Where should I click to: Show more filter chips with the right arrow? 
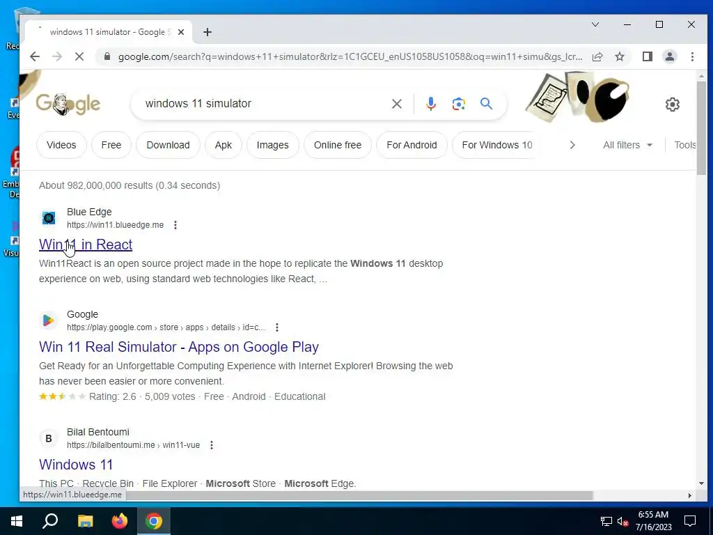point(572,145)
